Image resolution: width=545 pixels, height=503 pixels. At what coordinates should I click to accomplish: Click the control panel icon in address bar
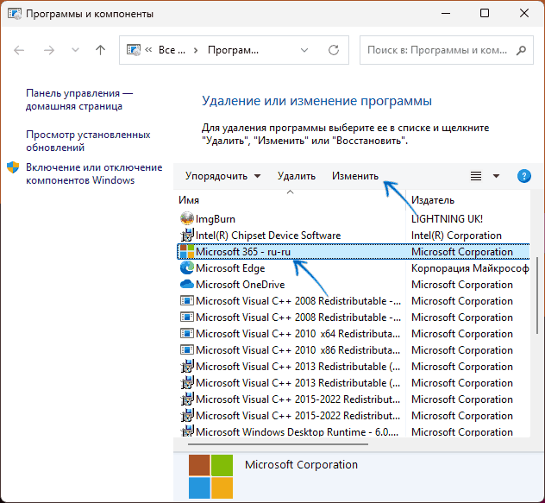tap(134, 50)
